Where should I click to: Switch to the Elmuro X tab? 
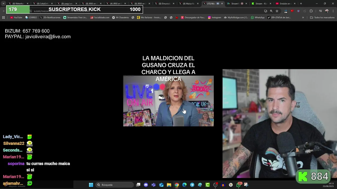point(165,4)
